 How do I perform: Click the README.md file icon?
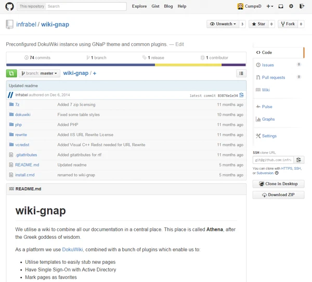point(11,165)
